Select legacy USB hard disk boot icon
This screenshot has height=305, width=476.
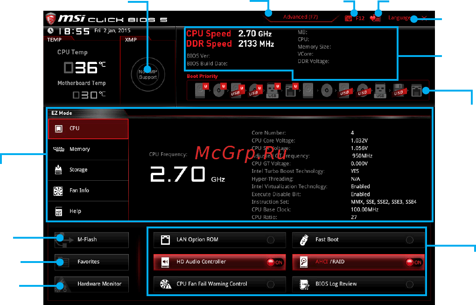(x=345, y=90)
